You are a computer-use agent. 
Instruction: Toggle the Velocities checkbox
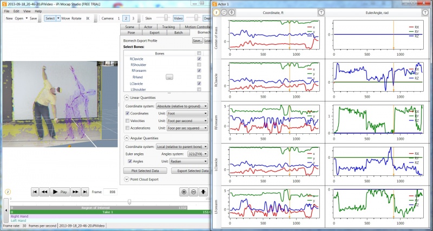coord(127,120)
